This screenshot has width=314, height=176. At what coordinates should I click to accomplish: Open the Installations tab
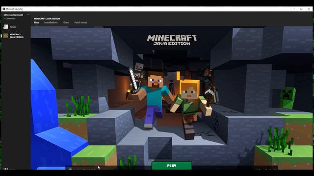[x=51, y=22]
